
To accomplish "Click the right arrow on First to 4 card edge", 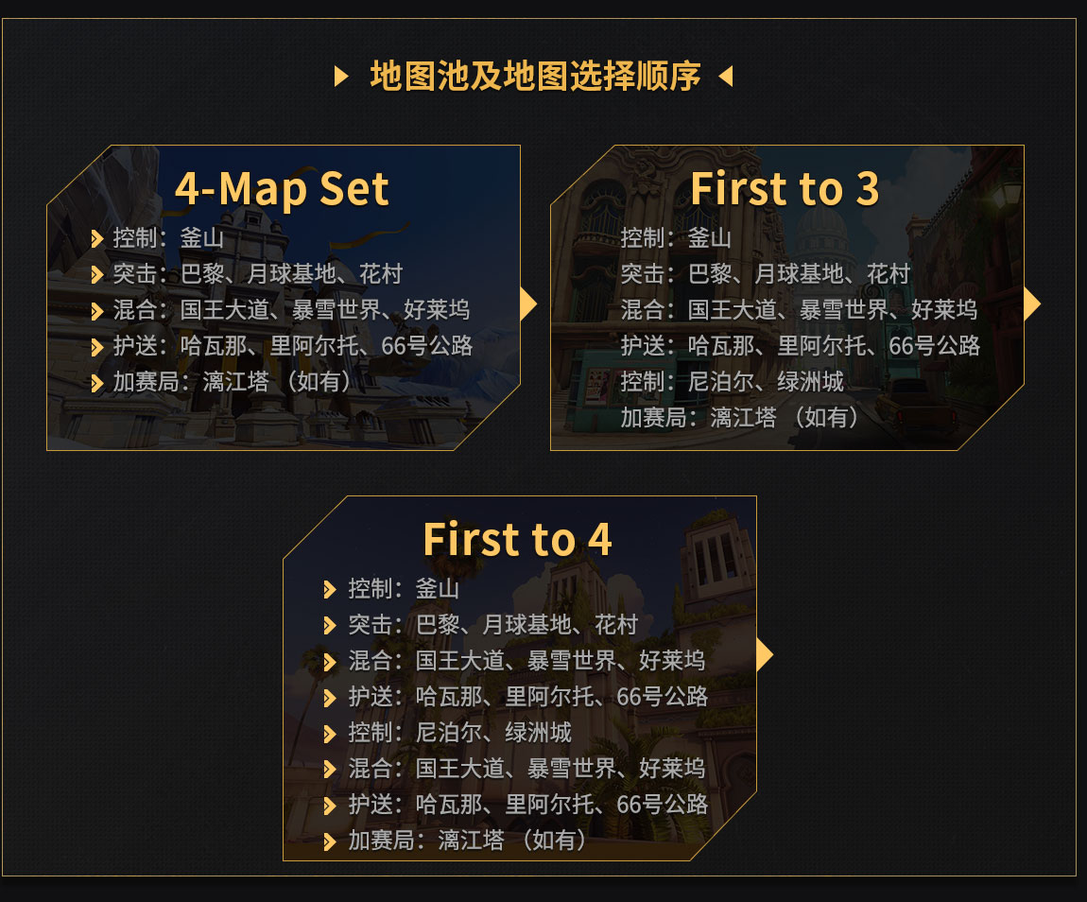I will [765, 654].
